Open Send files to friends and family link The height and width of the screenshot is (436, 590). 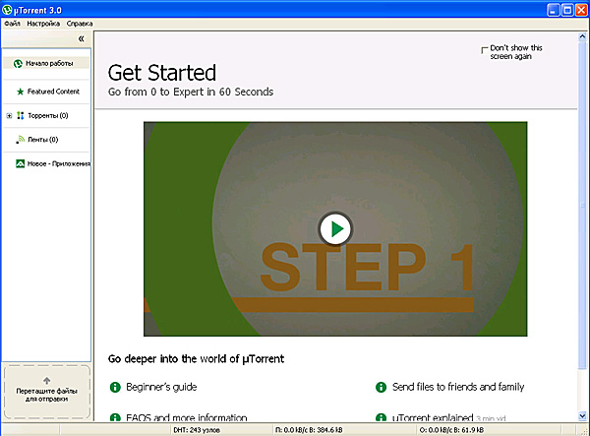tap(458, 388)
